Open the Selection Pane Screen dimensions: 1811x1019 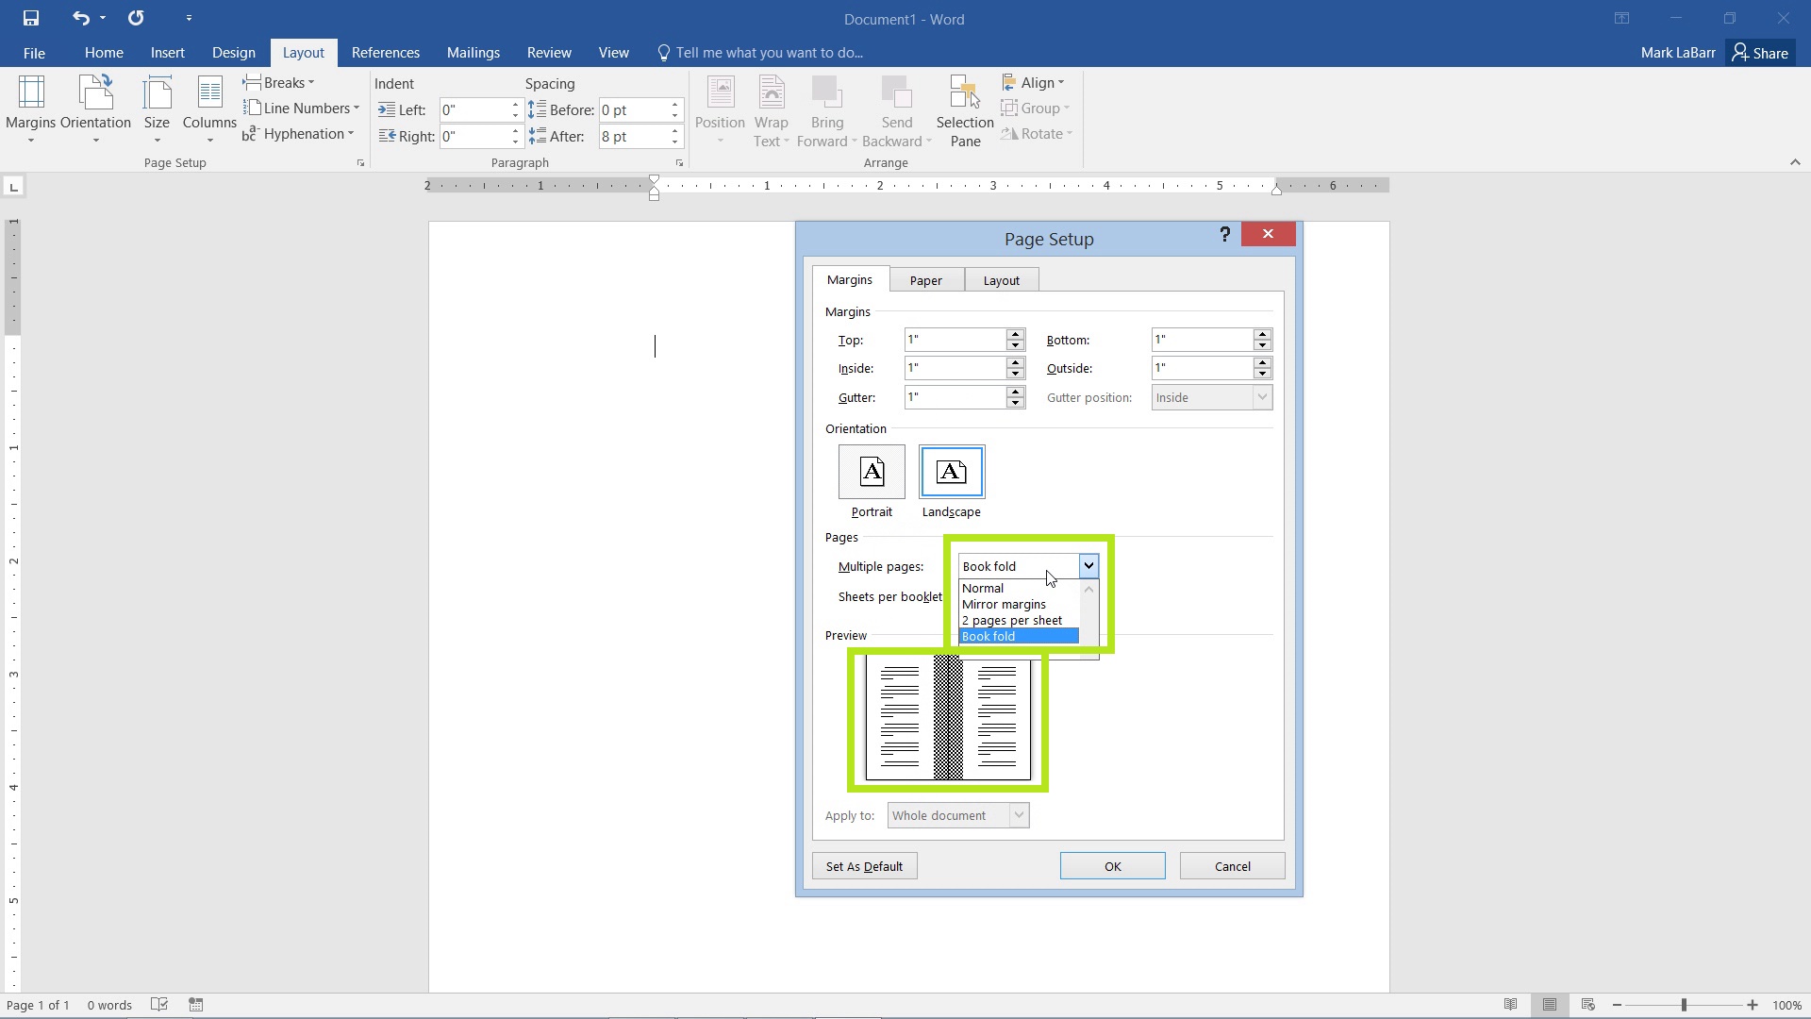click(x=964, y=109)
